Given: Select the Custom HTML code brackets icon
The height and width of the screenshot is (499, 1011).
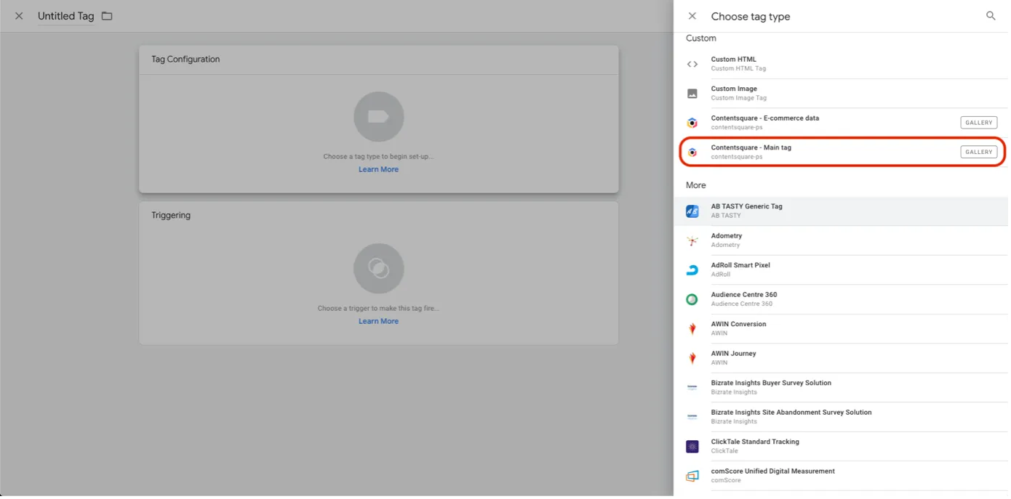Looking at the screenshot, I should point(692,64).
